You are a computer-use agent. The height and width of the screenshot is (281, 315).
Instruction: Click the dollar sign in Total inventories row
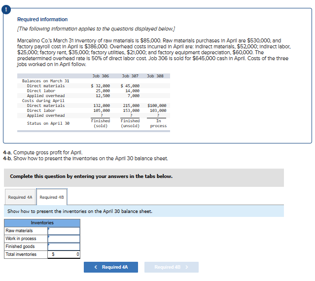(53, 254)
